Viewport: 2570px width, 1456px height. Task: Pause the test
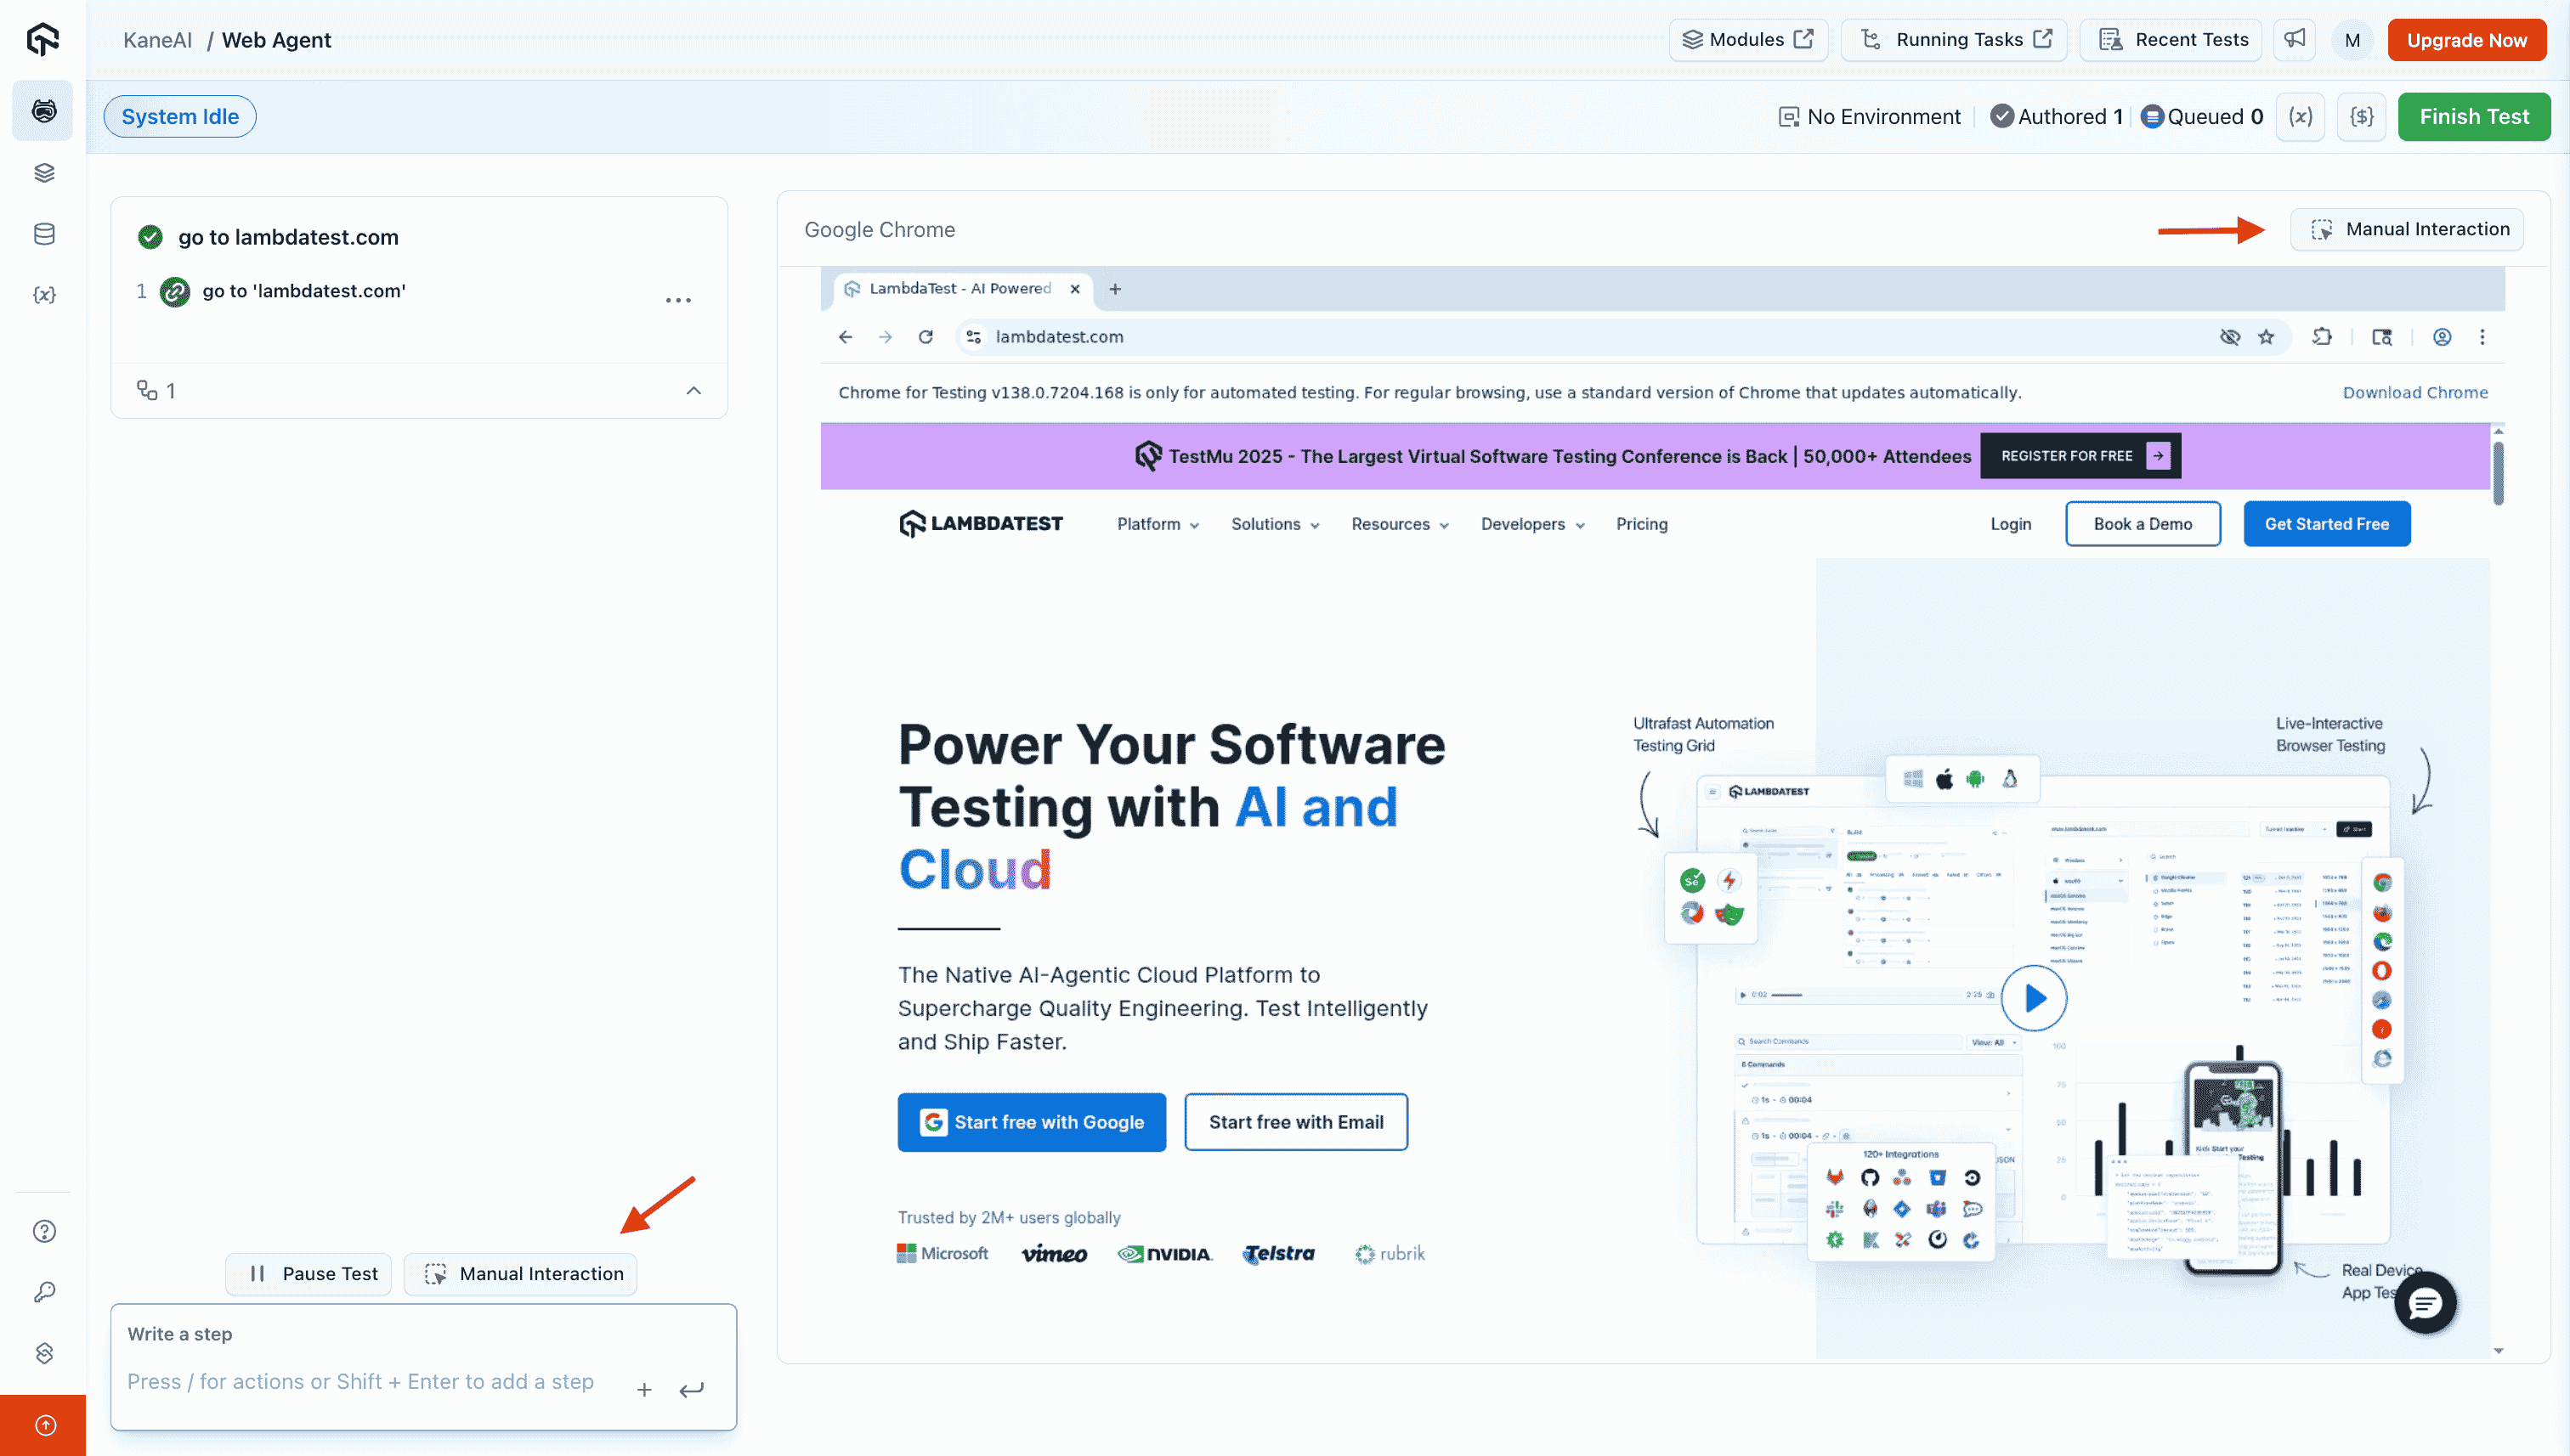pos(309,1274)
